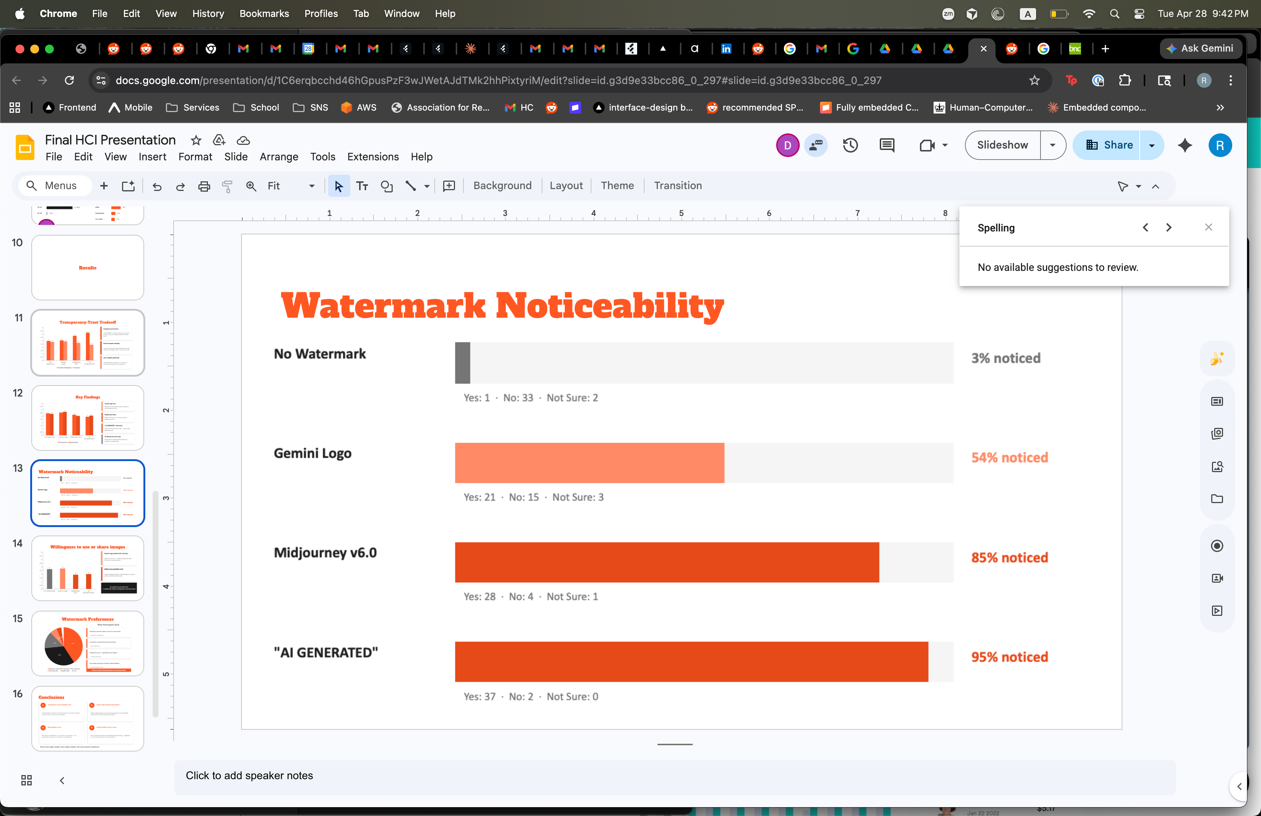The height and width of the screenshot is (816, 1261).
Task: Check the cloud document status icon
Action: 243,140
